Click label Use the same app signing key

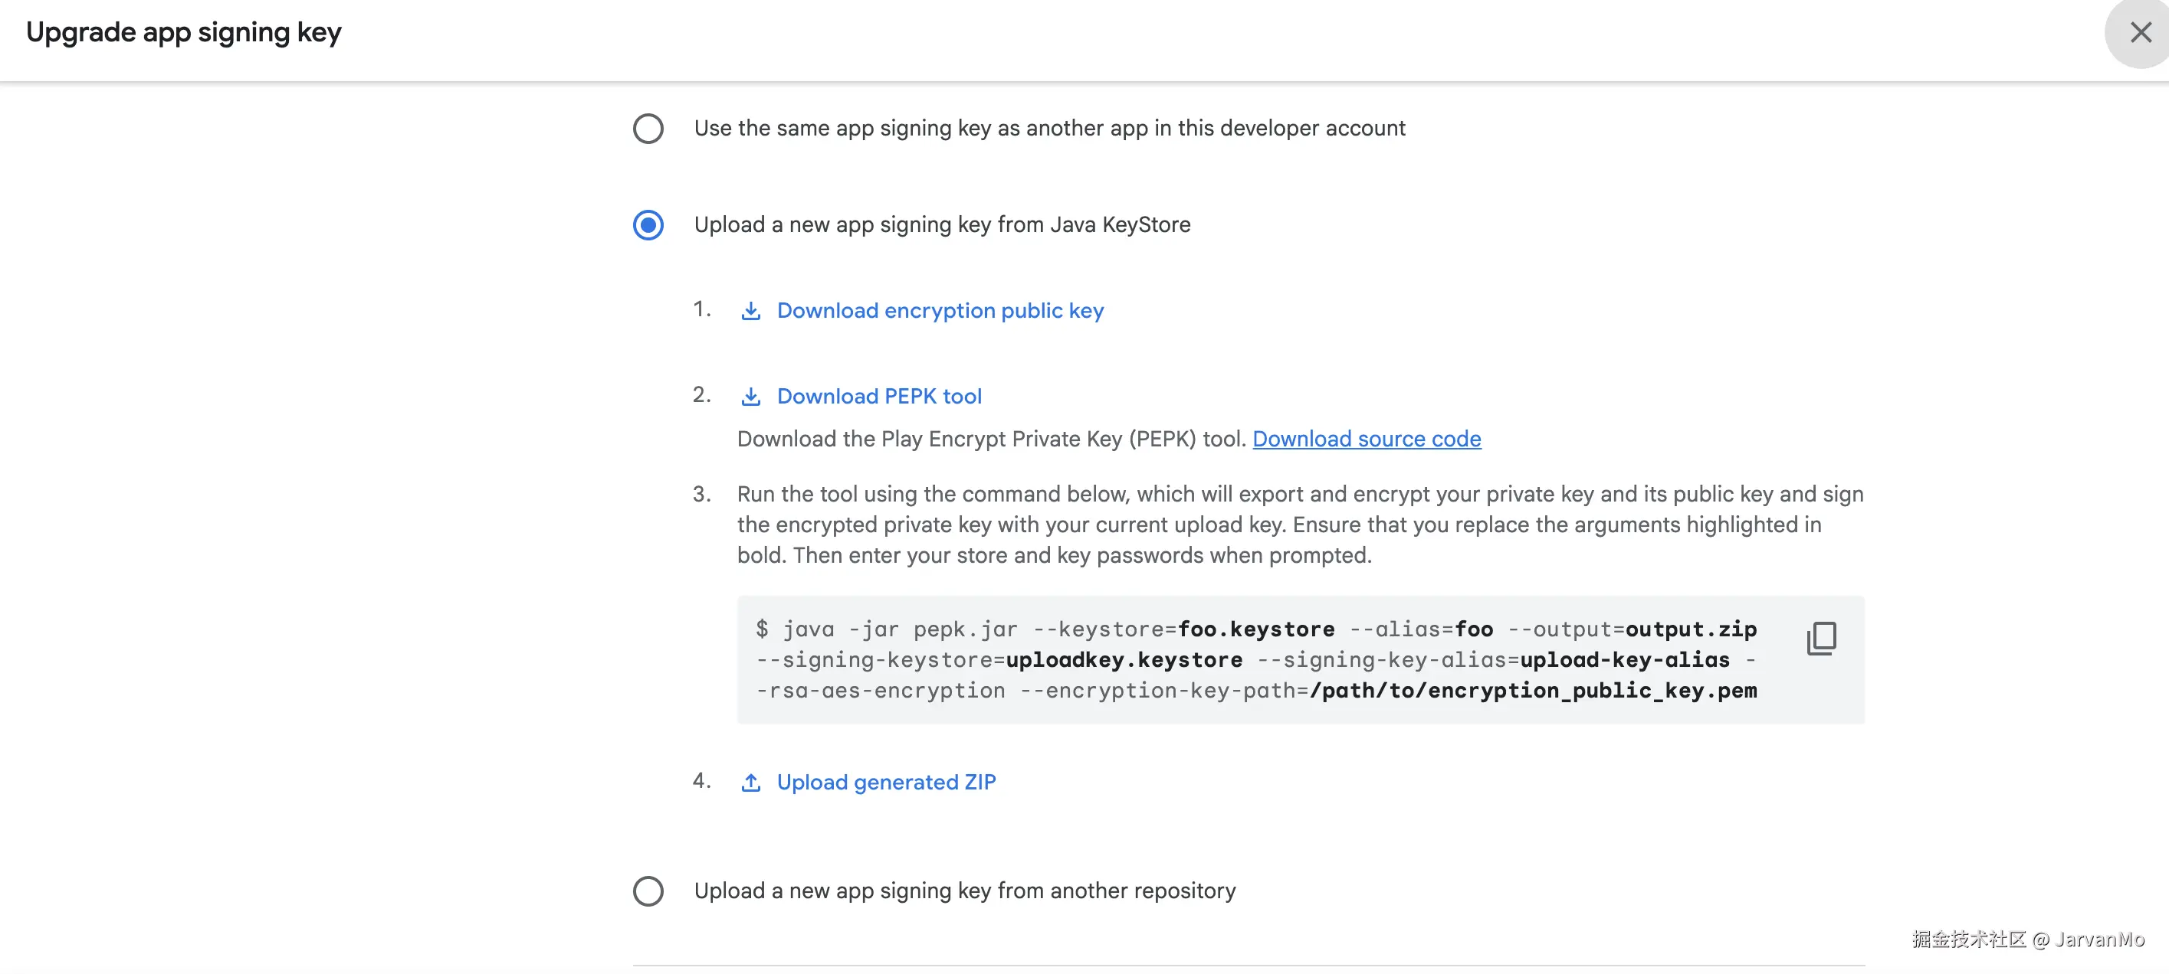(1049, 129)
